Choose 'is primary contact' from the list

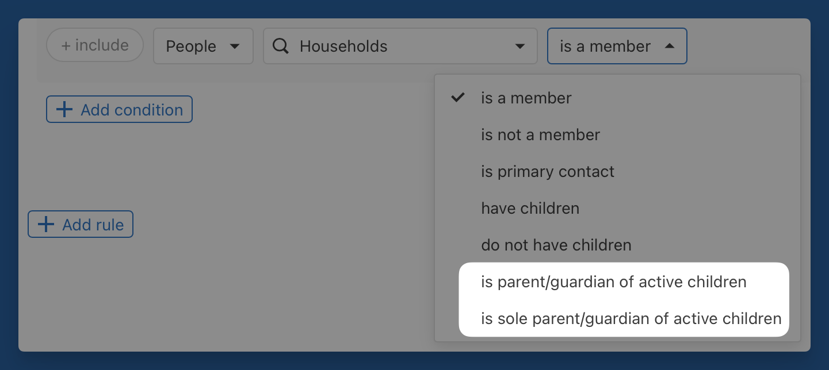[548, 172]
